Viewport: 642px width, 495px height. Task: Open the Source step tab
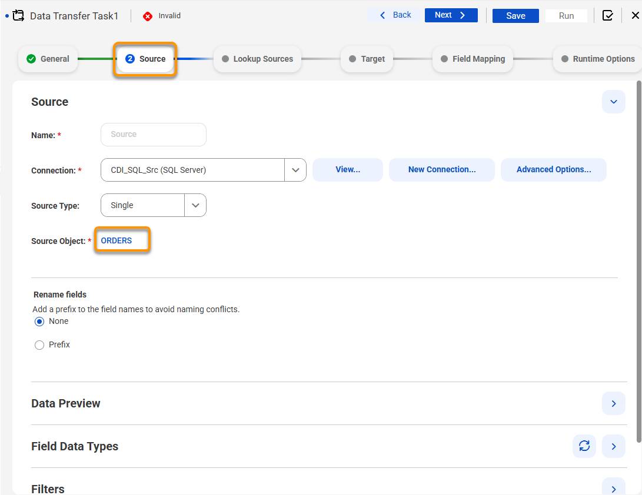145,59
